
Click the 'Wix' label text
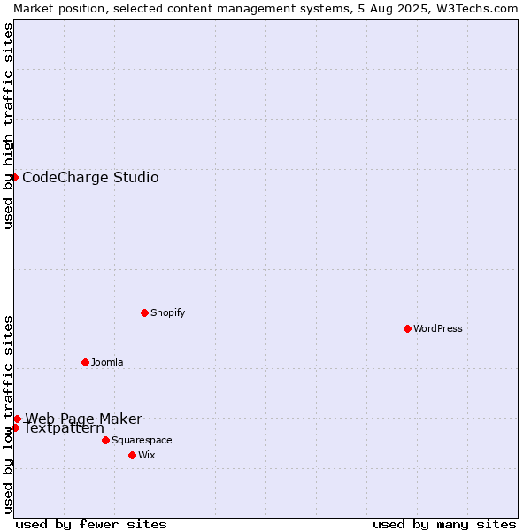pos(147,455)
